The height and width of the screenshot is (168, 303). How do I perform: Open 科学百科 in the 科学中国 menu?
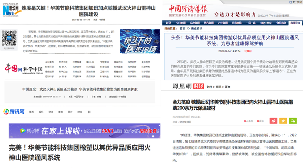132,72
